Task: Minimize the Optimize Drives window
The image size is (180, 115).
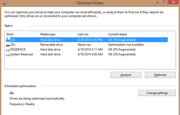Action: click(157, 2)
